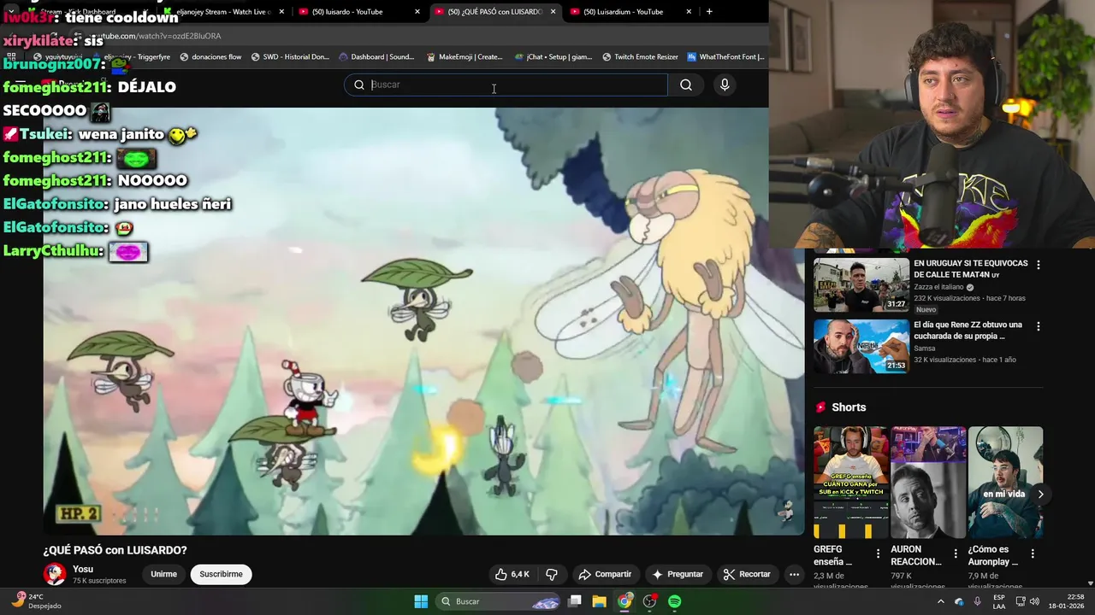The width and height of the screenshot is (1095, 615).
Task: Expand hidden system tray icons chevron
Action: coord(941,601)
